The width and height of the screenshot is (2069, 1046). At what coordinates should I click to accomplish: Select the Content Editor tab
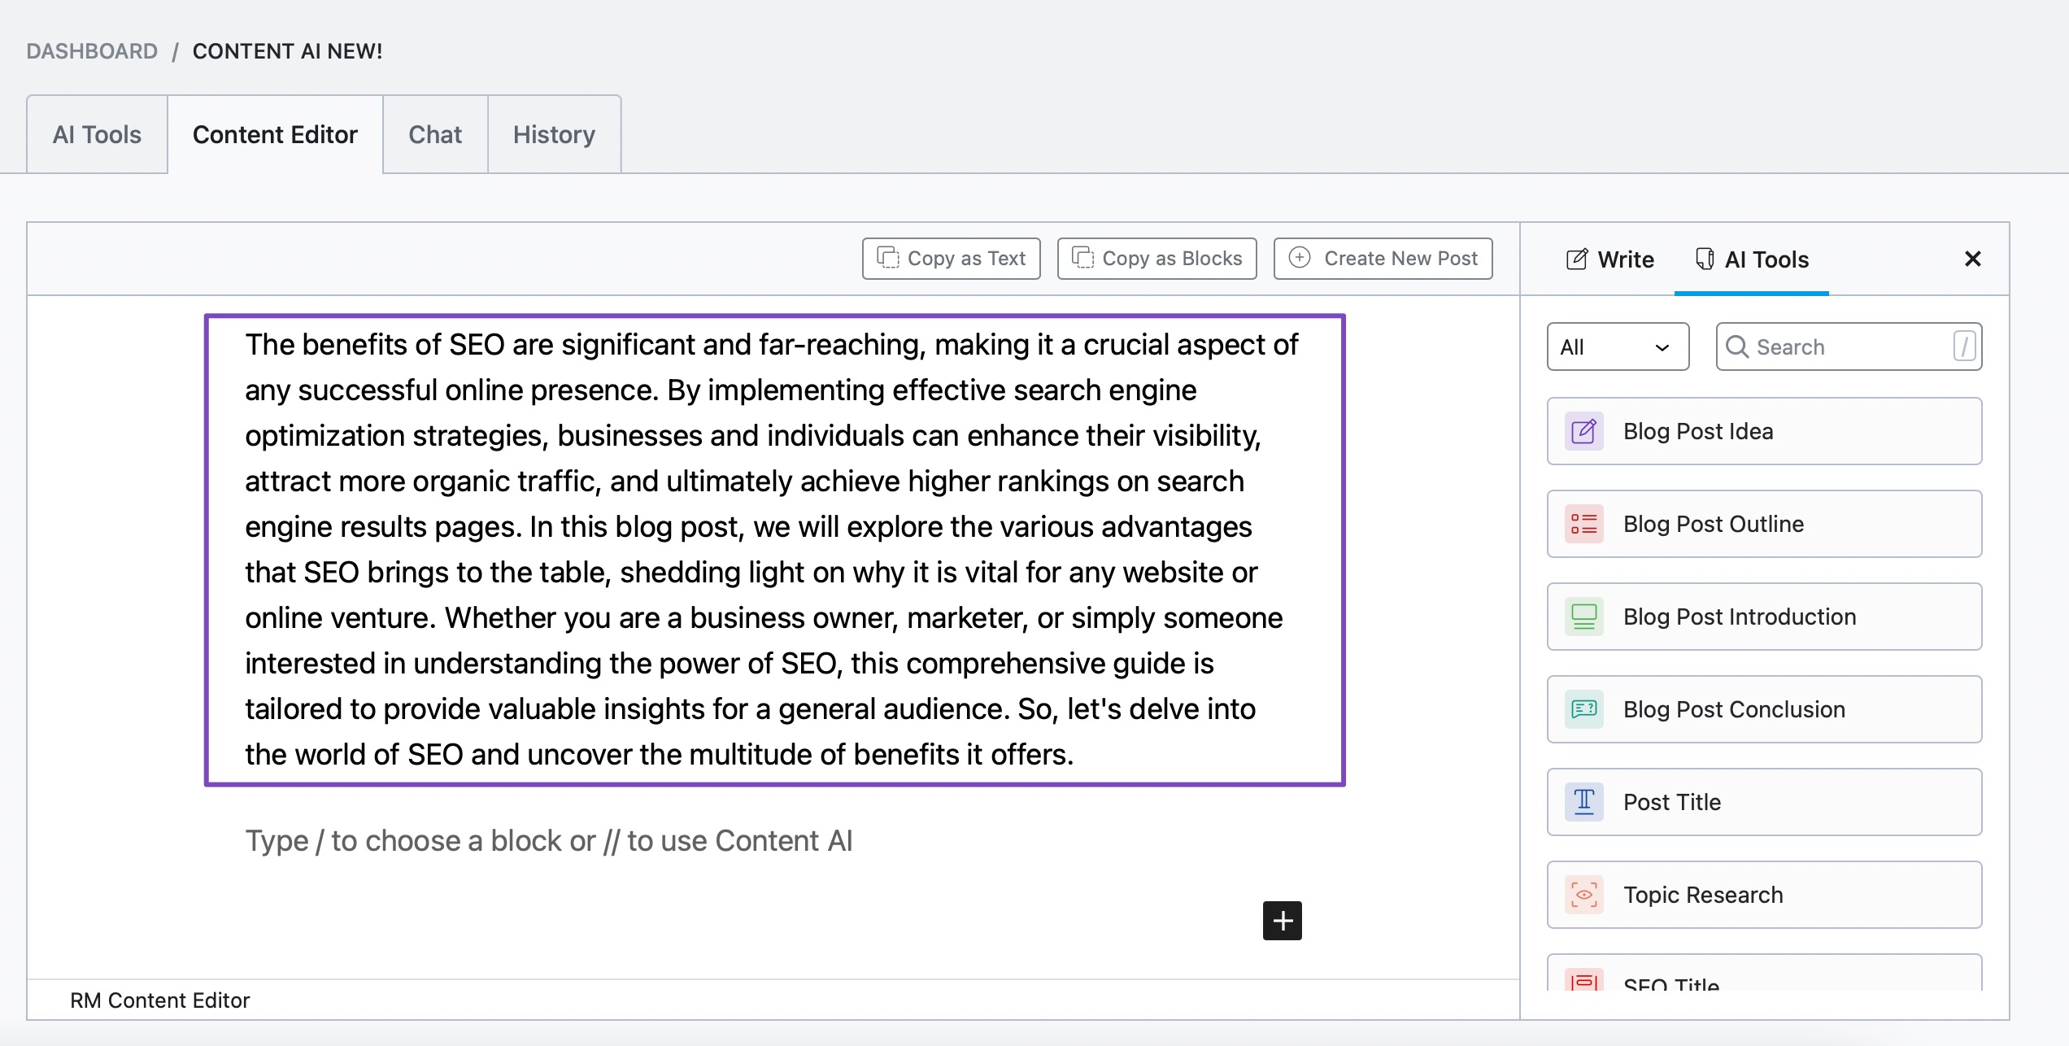275,134
